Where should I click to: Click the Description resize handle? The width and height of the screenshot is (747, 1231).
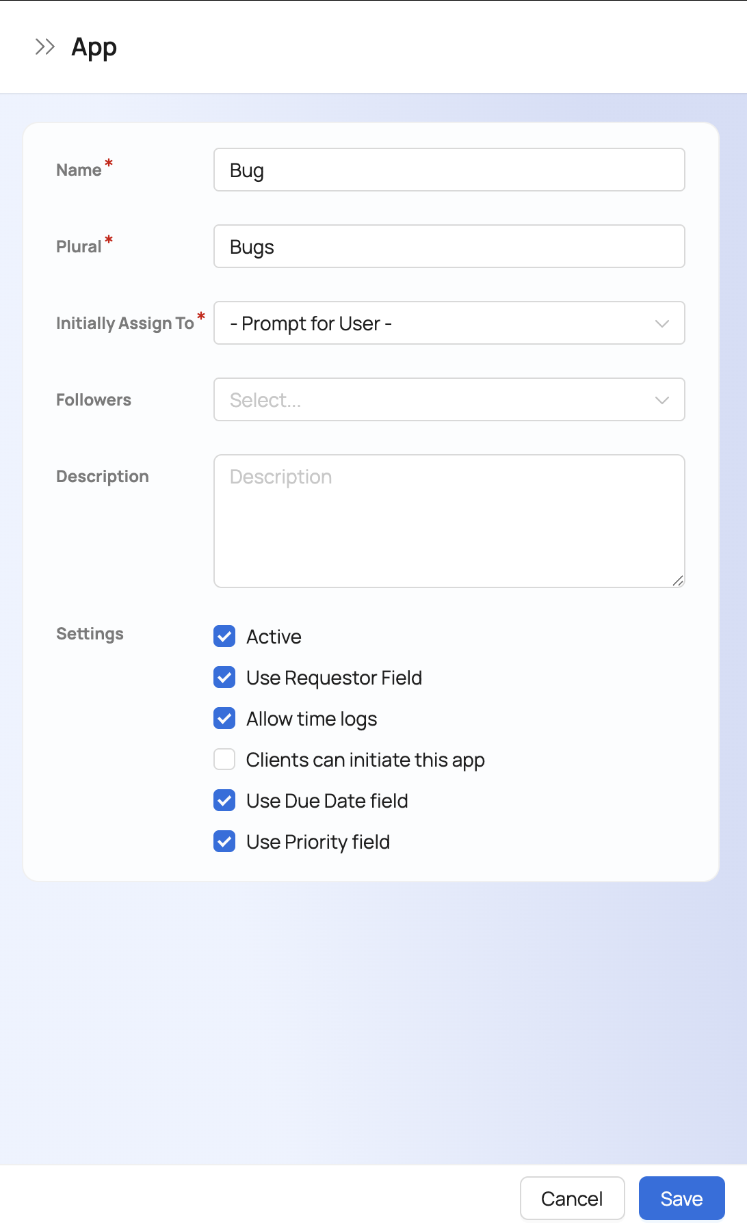(678, 581)
